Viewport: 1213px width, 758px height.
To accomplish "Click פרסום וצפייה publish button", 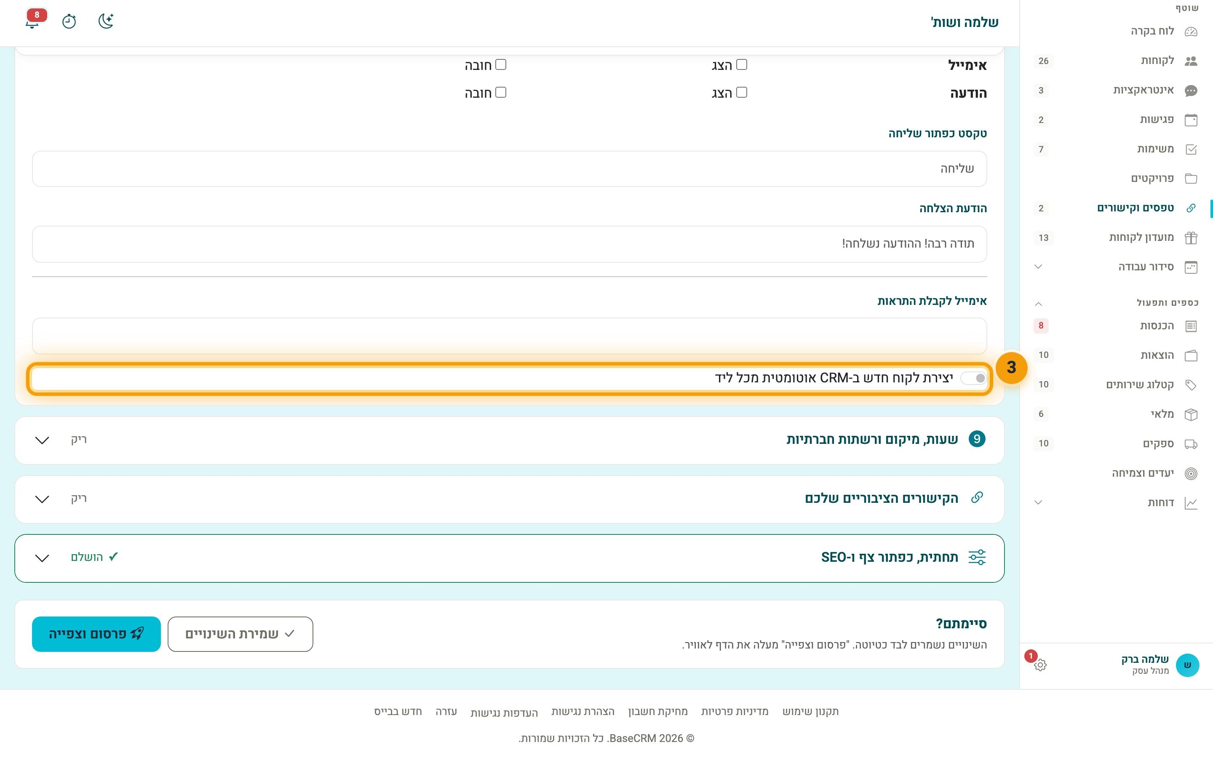I will pos(96,634).
